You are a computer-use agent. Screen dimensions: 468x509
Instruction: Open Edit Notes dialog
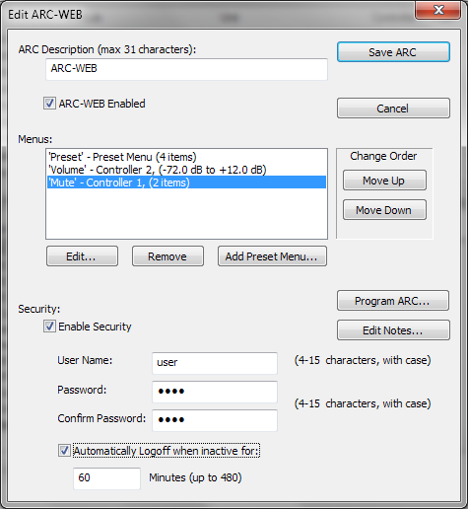tap(393, 330)
